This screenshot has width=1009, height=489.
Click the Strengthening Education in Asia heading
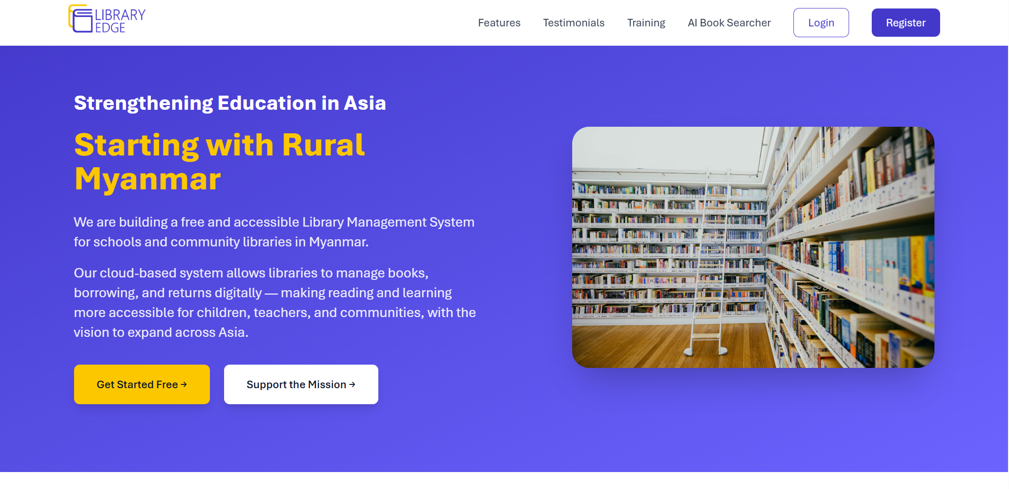point(230,103)
